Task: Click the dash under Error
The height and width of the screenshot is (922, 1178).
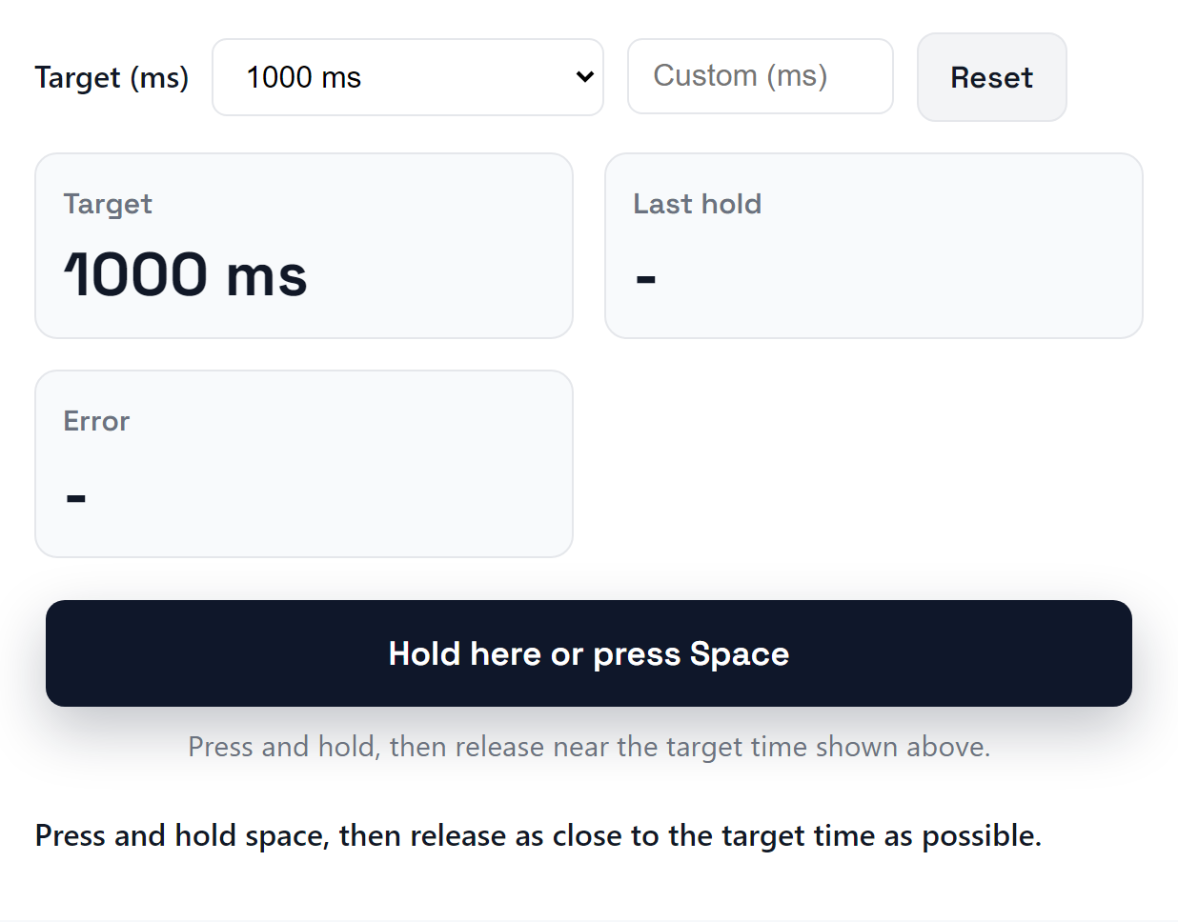Action: pos(75,496)
